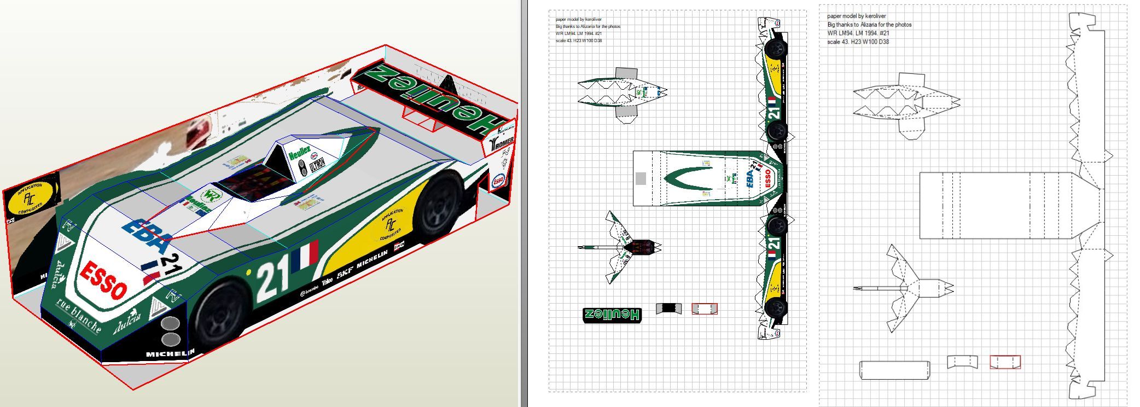1140x407 pixels.
Task: Select the red ESSO logo on 3D hood
Action: (x=104, y=281)
